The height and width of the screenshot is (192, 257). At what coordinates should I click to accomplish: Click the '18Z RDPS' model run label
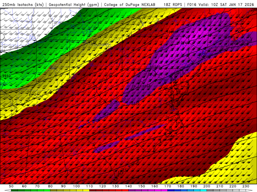[173, 4]
